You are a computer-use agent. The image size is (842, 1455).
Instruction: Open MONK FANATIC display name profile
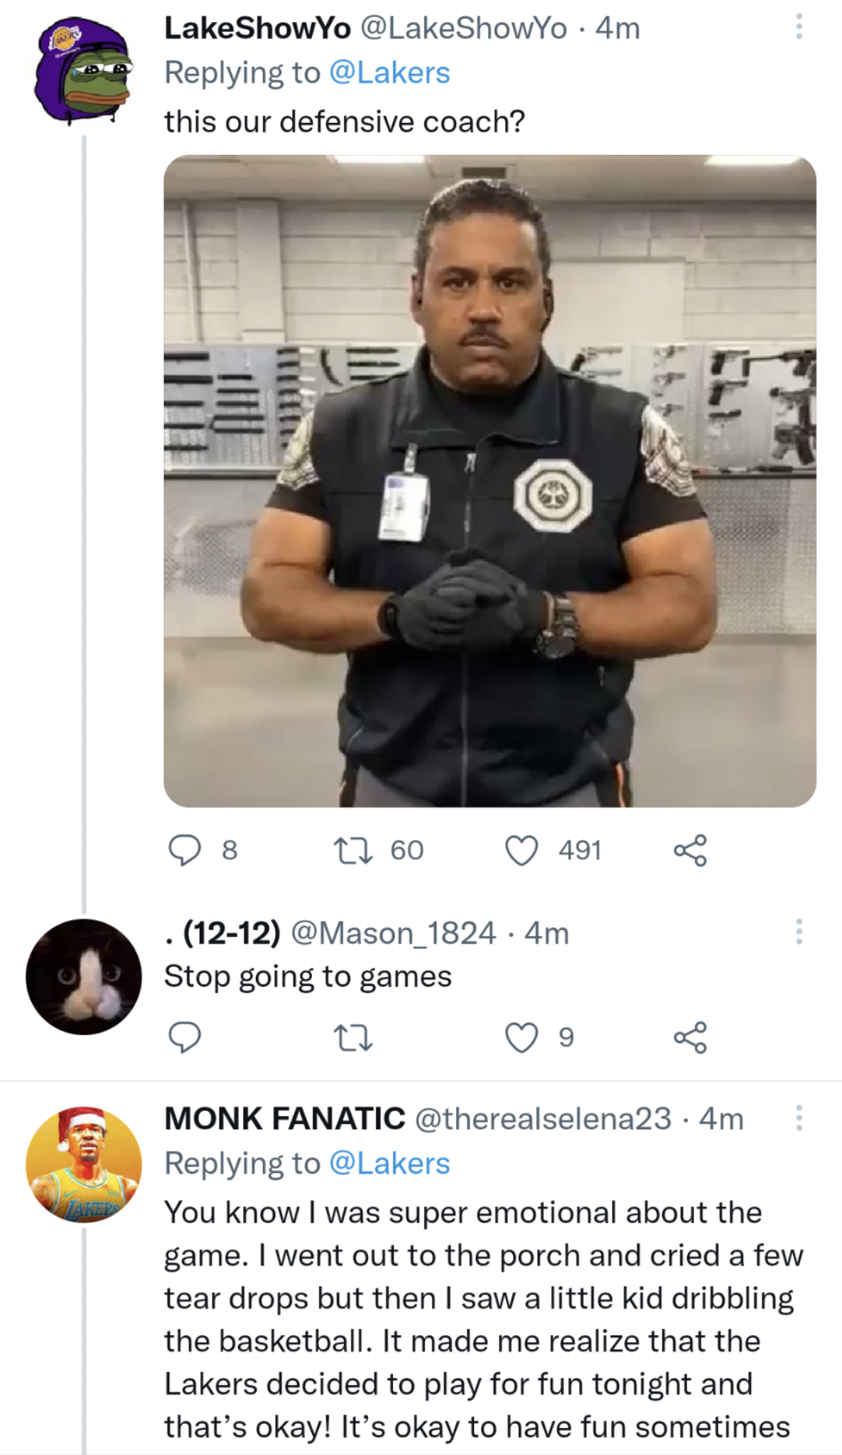[x=284, y=1119]
